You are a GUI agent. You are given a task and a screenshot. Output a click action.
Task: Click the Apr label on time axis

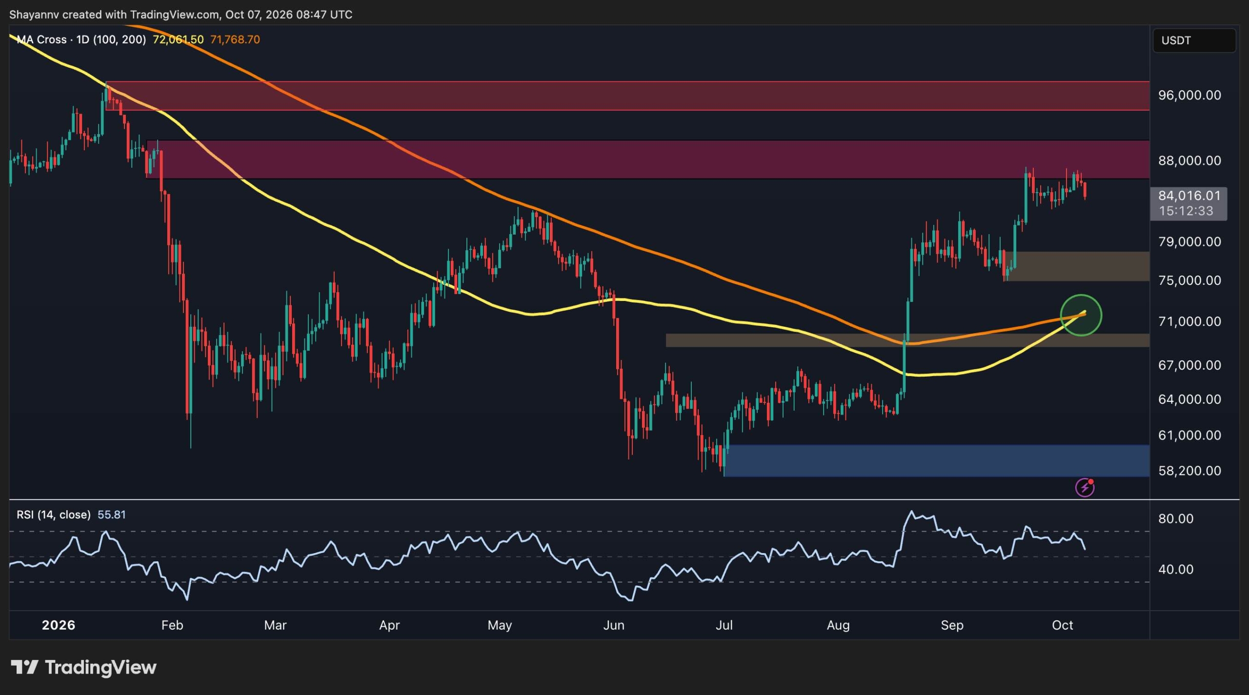[389, 625]
